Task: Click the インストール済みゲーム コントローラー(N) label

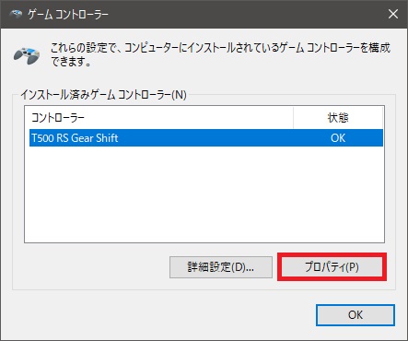Action: coord(103,95)
